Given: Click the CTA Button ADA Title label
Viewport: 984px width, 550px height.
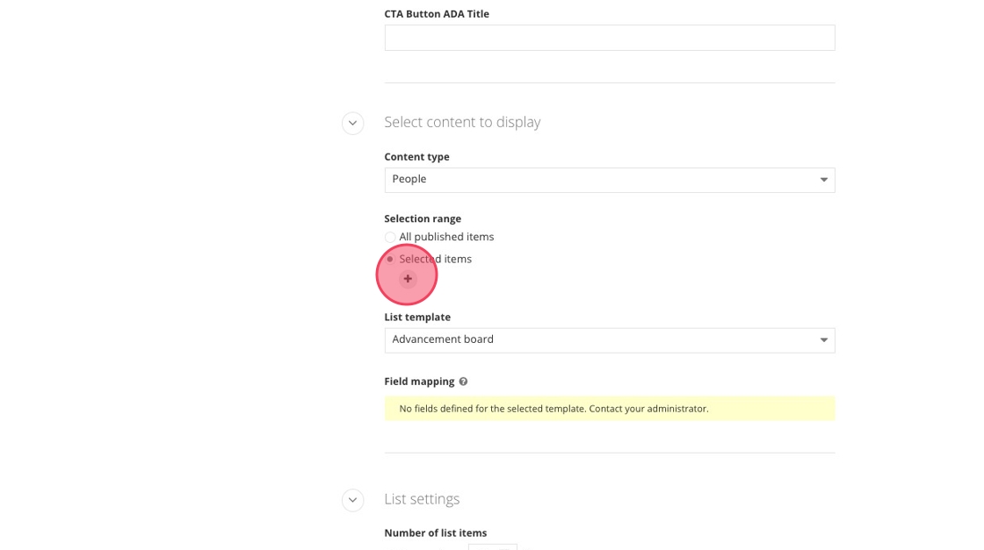Looking at the screenshot, I should coord(437,14).
